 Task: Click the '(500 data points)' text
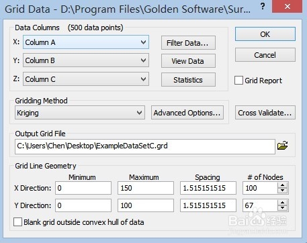click(95, 28)
